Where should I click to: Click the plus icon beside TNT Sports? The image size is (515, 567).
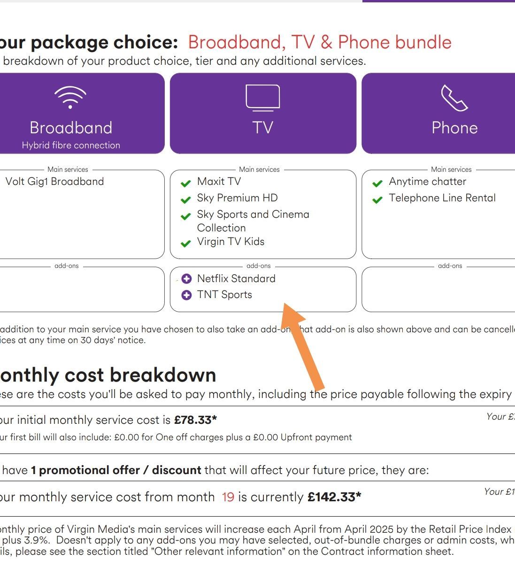pos(186,295)
